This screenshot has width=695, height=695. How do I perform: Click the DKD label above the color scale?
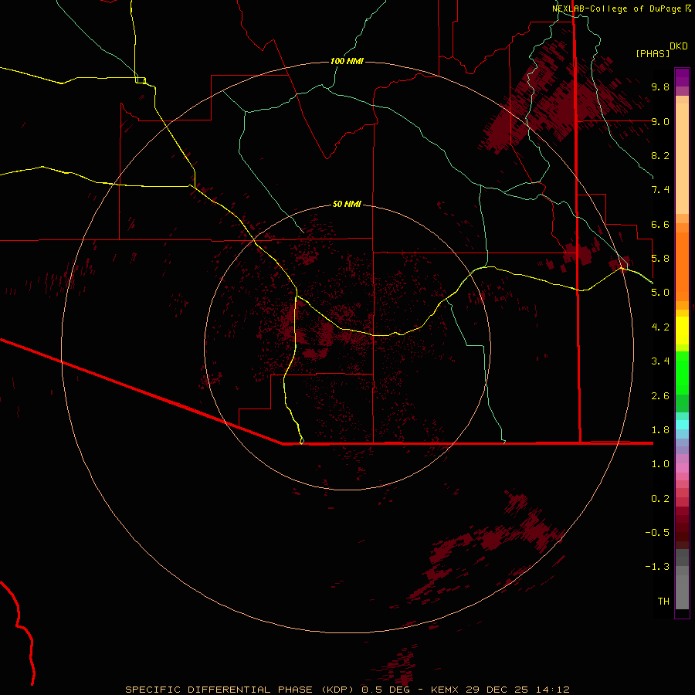pyautogui.click(x=679, y=46)
